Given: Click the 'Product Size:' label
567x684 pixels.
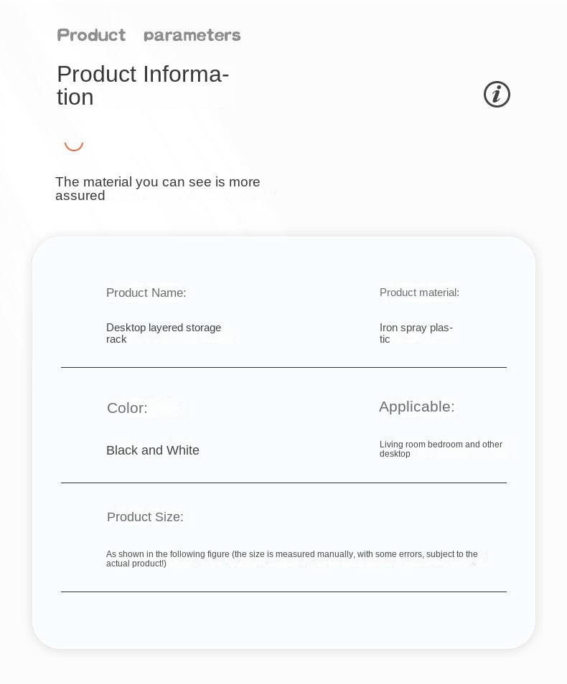Looking at the screenshot, I should click(145, 517).
